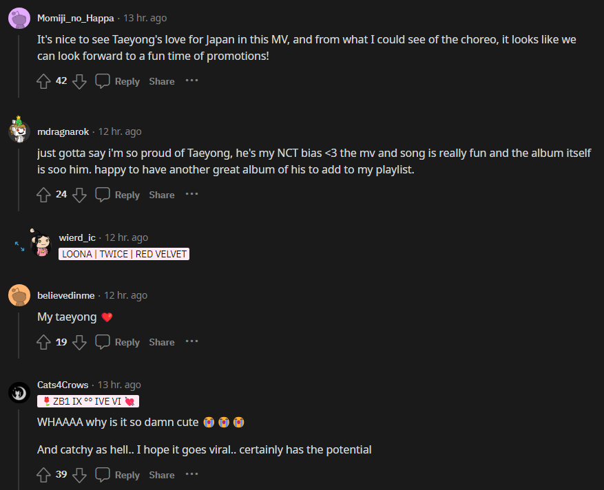The image size is (604, 490).
Task: Downvote Momiji_no_Happa's comment
Action: (79, 81)
